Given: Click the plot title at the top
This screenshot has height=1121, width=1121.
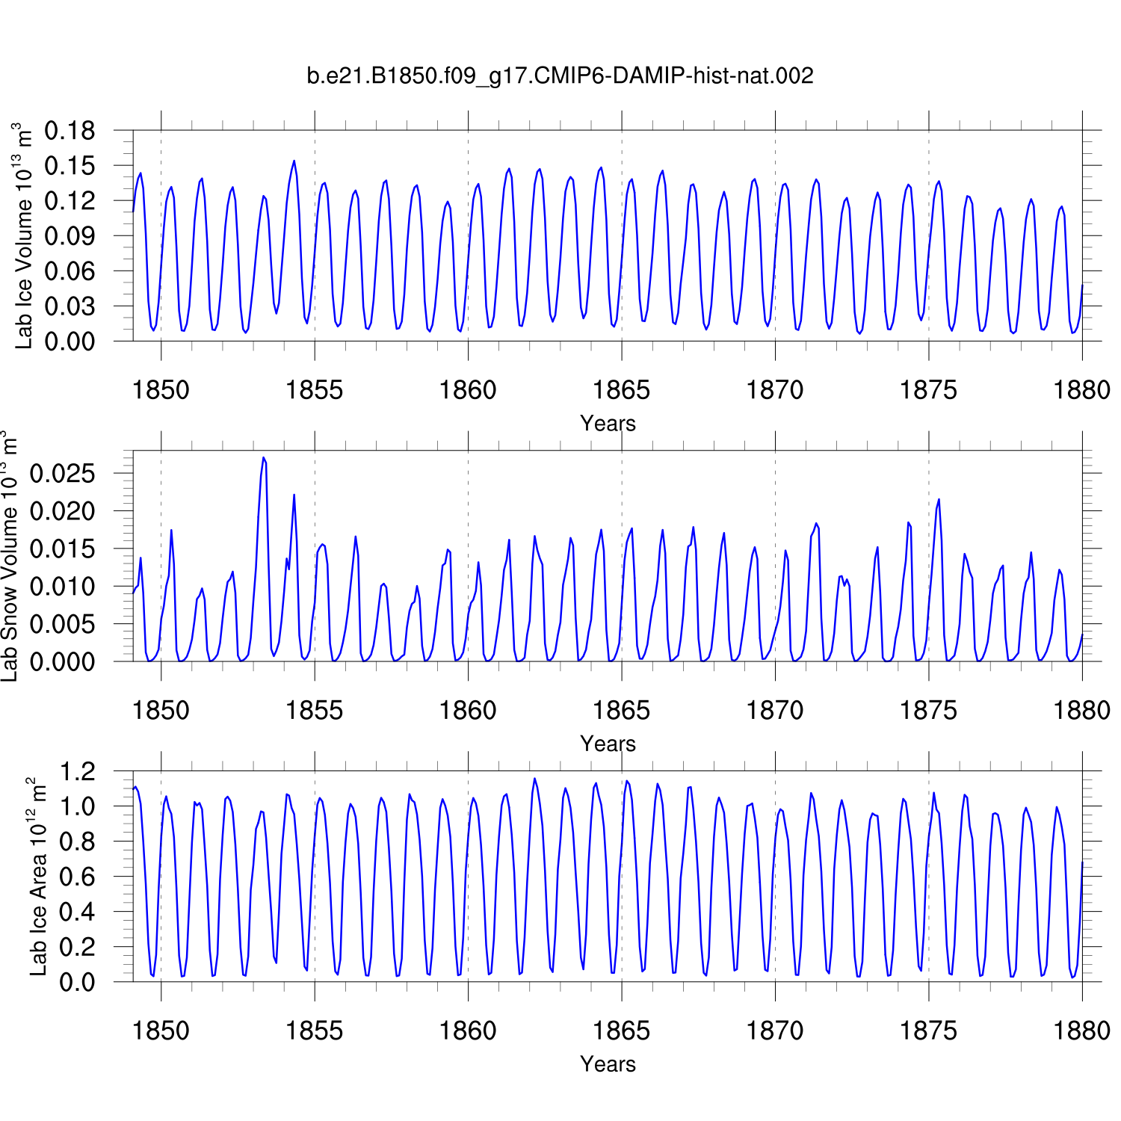Looking at the screenshot, I should (560, 75).
